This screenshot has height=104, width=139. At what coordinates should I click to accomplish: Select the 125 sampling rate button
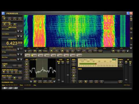pyautogui.click(x=4, y=72)
